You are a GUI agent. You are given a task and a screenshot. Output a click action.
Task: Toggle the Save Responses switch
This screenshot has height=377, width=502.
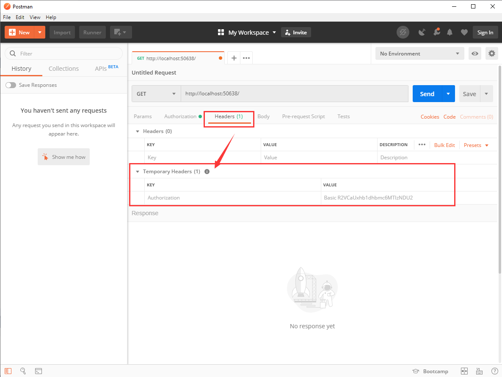click(11, 85)
